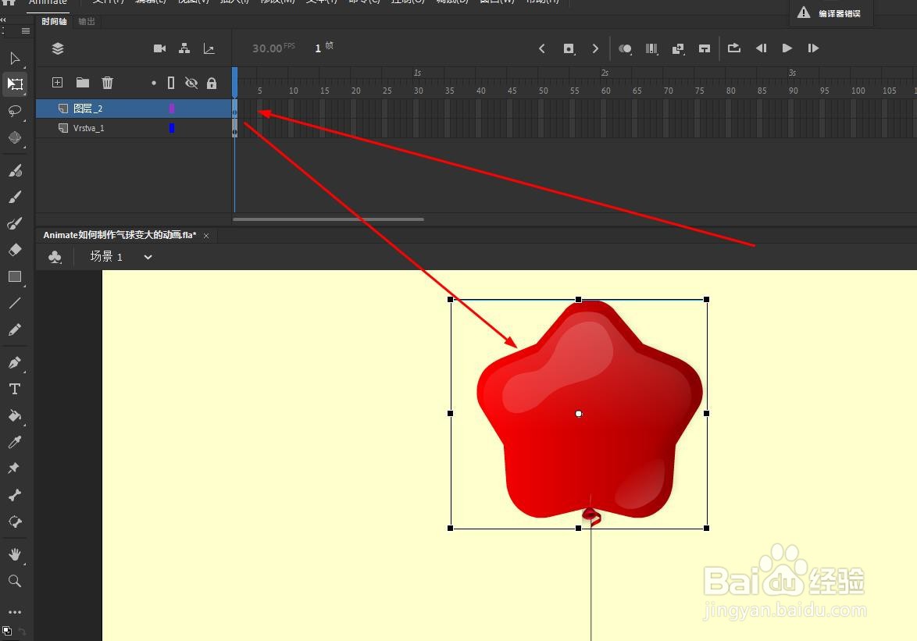The image size is (917, 641).
Task: Switch to the 输出 tab
Action: [x=87, y=22]
